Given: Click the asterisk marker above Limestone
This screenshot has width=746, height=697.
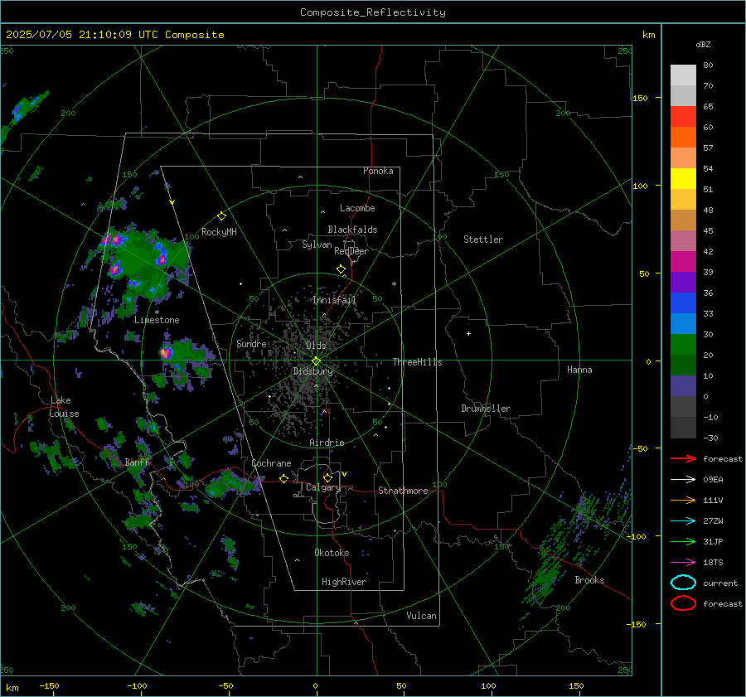Looking at the screenshot, I should 157,312.
